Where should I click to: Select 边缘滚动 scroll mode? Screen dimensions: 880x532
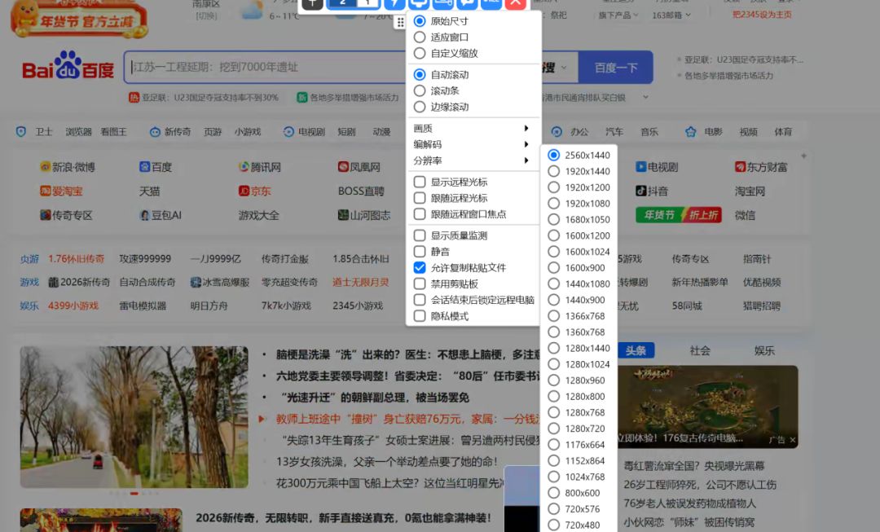(441, 107)
